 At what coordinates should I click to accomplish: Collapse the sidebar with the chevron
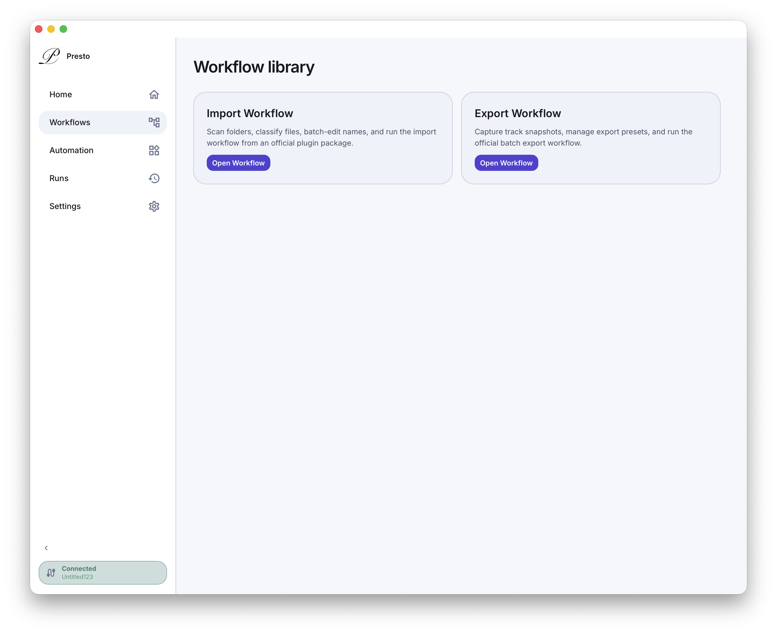tap(46, 548)
